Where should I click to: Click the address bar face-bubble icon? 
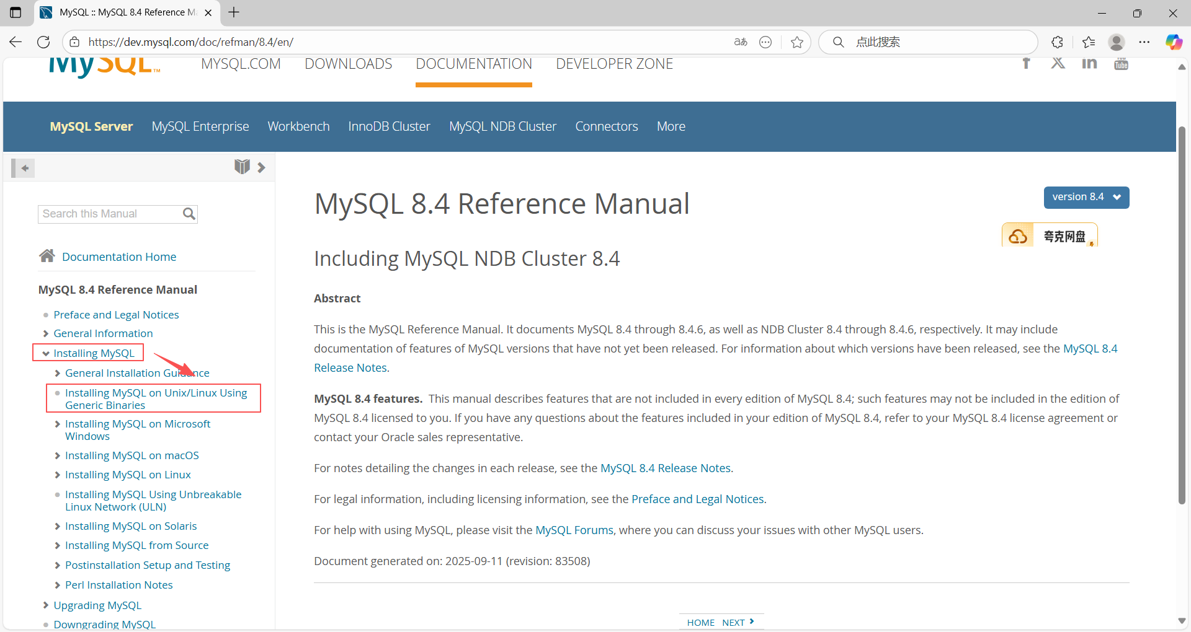click(765, 42)
